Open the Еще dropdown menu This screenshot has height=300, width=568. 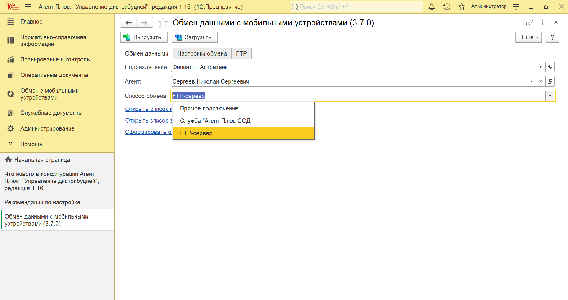tap(529, 37)
